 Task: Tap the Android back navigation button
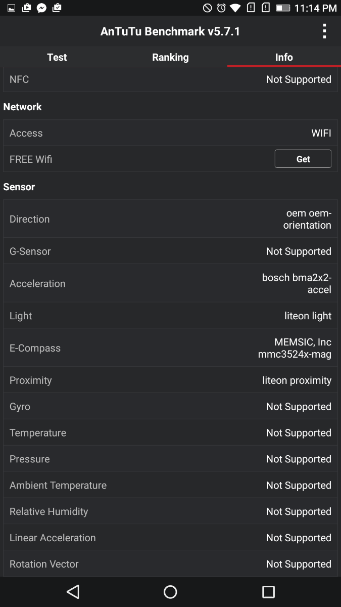coord(73,591)
